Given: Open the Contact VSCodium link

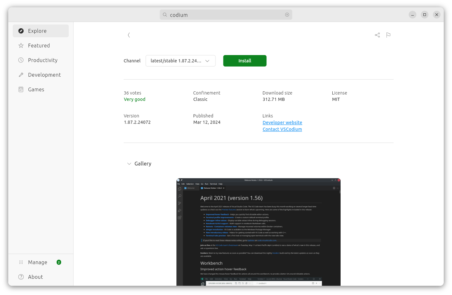Looking at the screenshot, I should [282, 129].
